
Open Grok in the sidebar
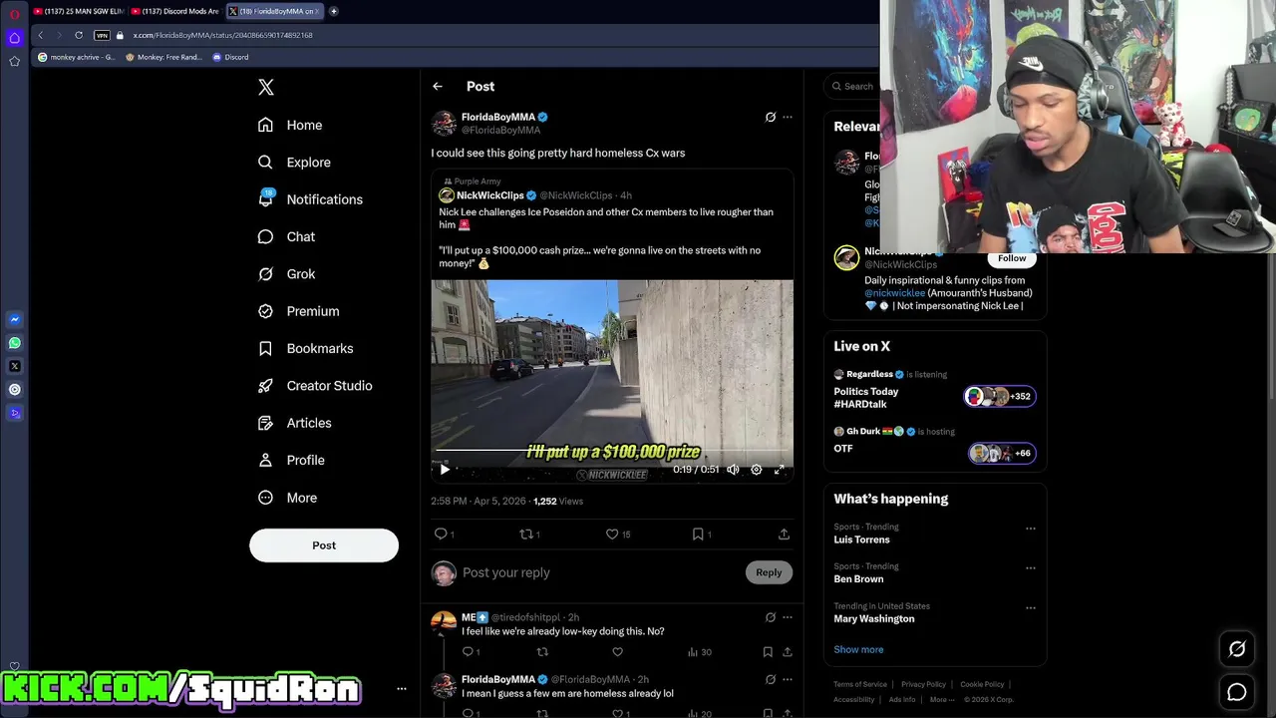(x=286, y=273)
